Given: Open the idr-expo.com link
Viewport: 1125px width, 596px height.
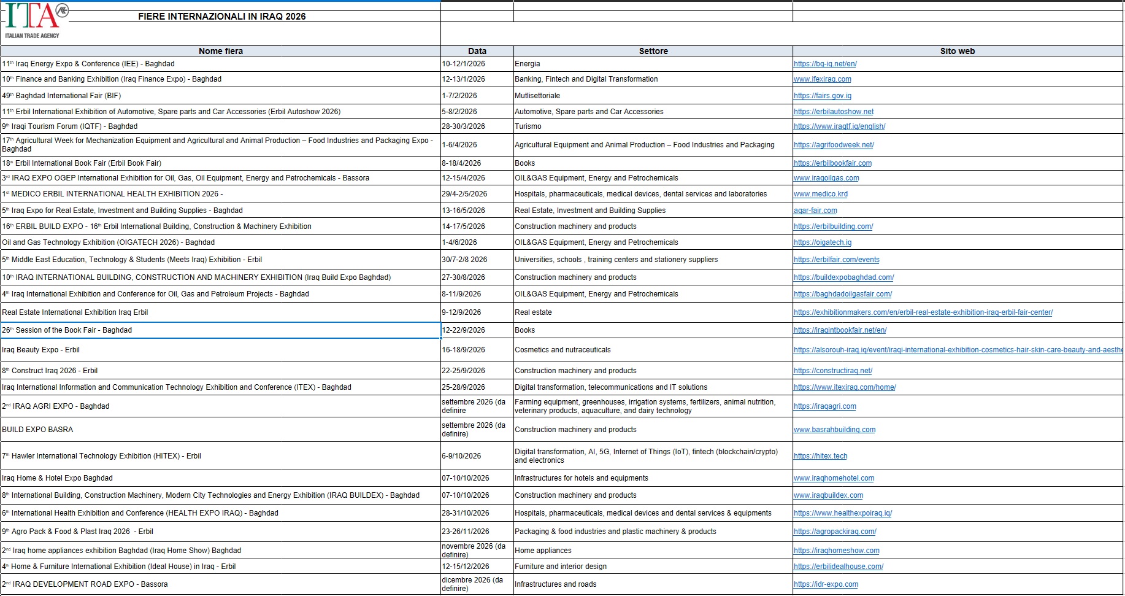Looking at the screenshot, I should click(x=826, y=584).
